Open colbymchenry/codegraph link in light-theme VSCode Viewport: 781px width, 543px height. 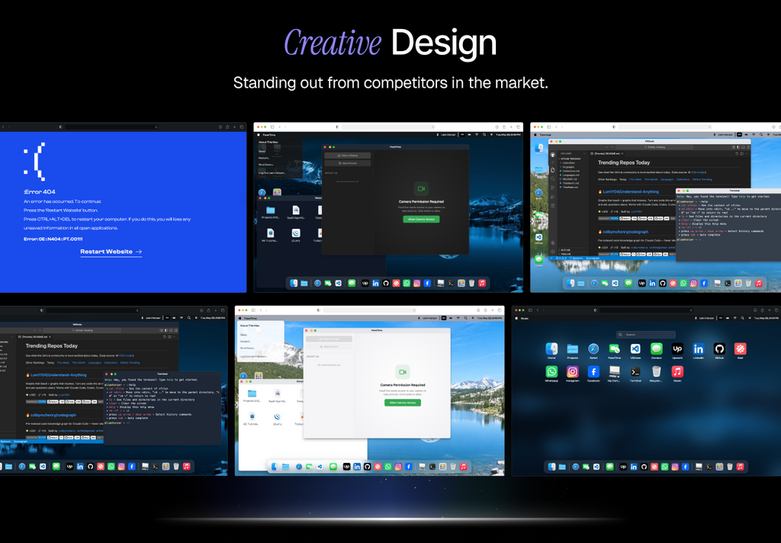point(625,232)
